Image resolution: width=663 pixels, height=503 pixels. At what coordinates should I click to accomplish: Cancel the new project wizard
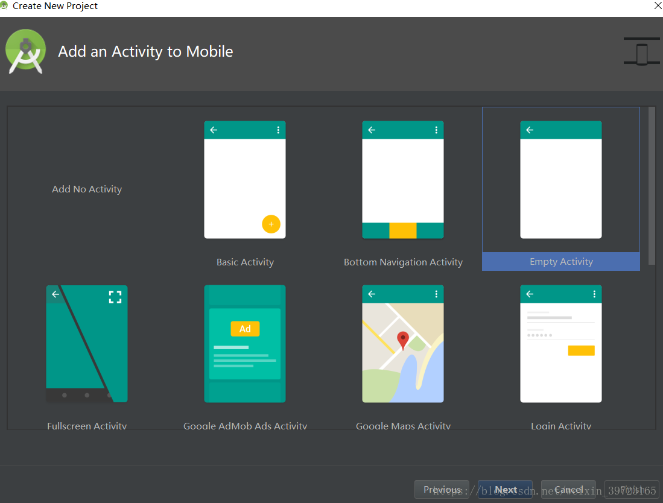pos(569,490)
